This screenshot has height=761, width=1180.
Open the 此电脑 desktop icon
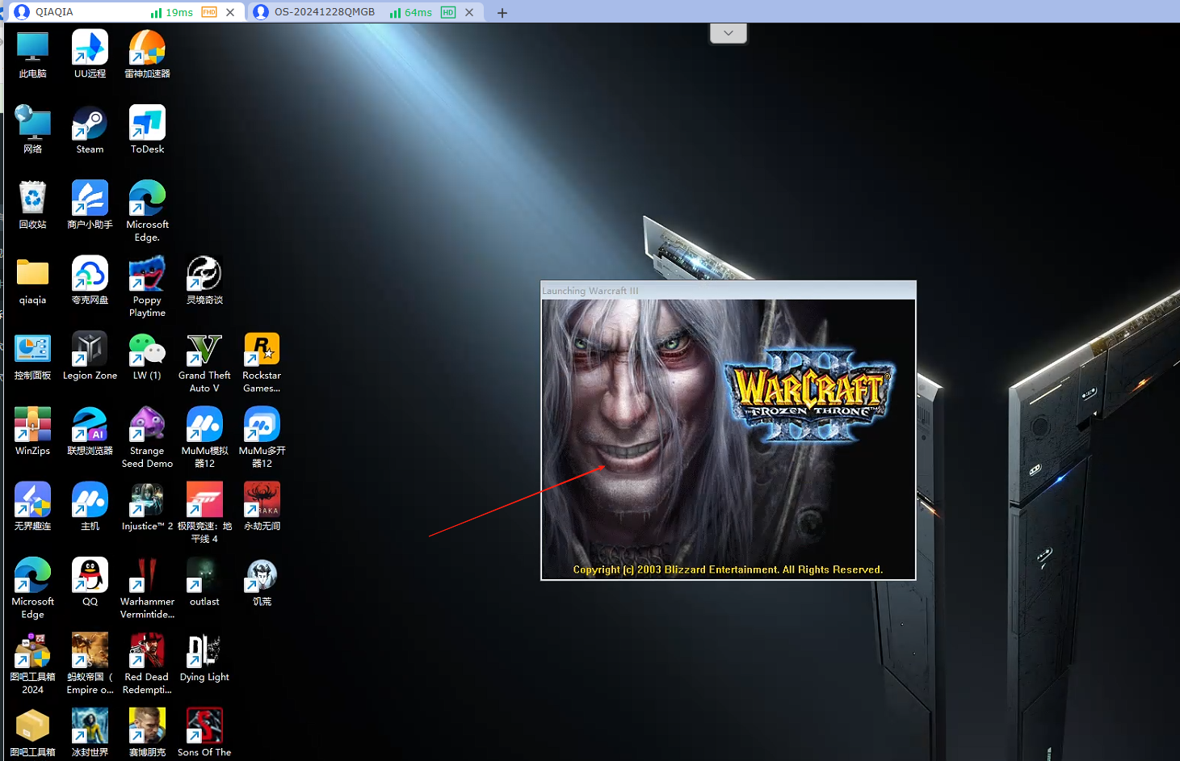pyautogui.click(x=32, y=53)
